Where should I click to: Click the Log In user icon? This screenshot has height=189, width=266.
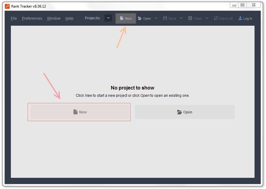240,18
